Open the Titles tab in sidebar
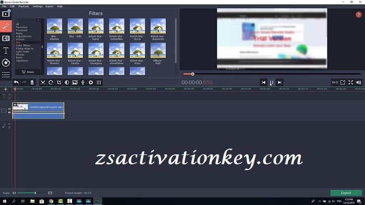 [6, 51]
